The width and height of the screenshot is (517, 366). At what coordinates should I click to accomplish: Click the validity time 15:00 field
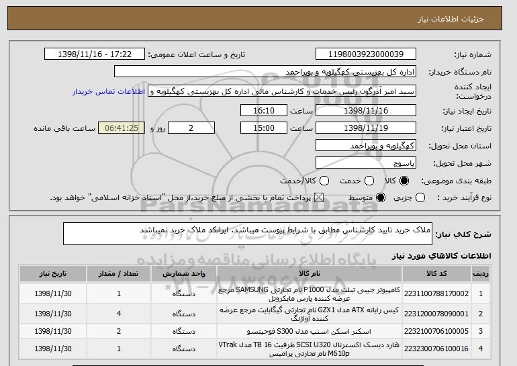pyautogui.click(x=264, y=128)
